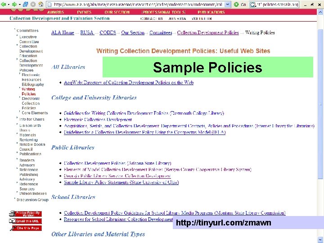Select Writing Policies in the sidebar
This screenshot has width=324, height=243.
click(28, 91)
